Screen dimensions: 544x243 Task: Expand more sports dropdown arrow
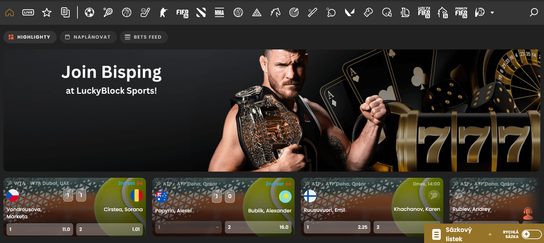pyautogui.click(x=492, y=13)
